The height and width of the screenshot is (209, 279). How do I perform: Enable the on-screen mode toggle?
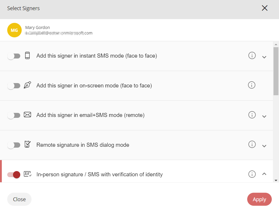(x=14, y=86)
